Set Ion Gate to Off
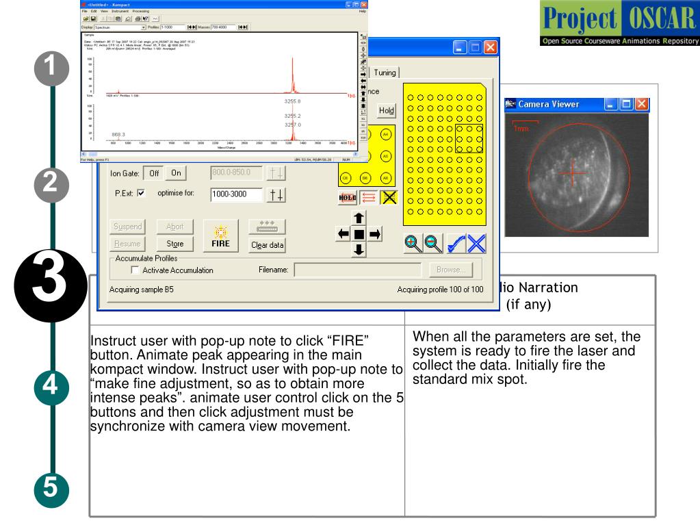The image size is (700, 525). [x=154, y=173]
